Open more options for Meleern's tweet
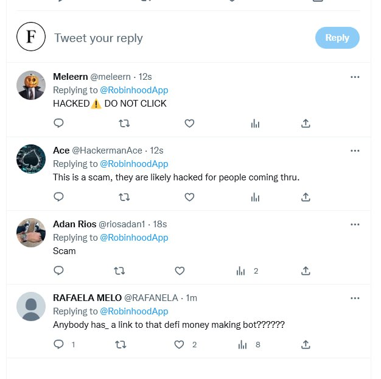 coord(355,77)
